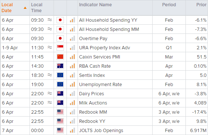Click the Indicator Name column header
Viewport: 208px width, 135px height.
point(95,5)
